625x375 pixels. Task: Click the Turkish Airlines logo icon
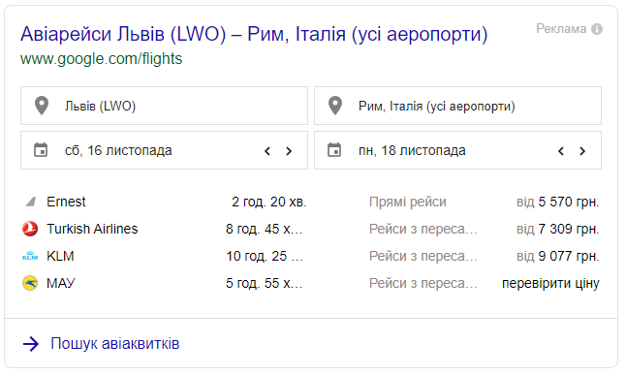click(30, 229)
